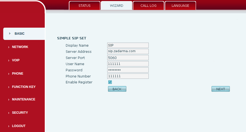246x132 pixels.
Task: Open the STATUS tab
Action: tap(85, 6)
